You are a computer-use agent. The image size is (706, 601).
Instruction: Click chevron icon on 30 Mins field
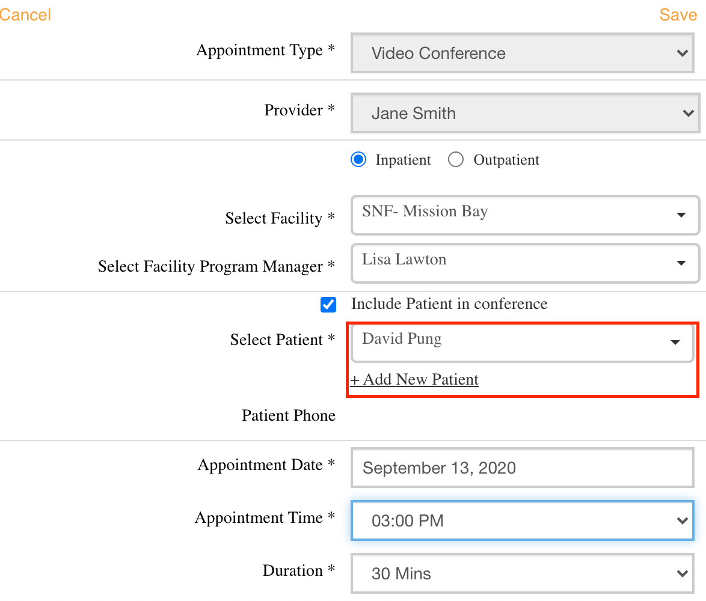[682, 573]
